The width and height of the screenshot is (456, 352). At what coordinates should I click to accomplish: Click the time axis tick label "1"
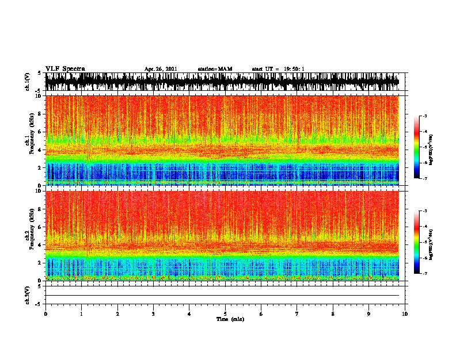pos(81,314)
